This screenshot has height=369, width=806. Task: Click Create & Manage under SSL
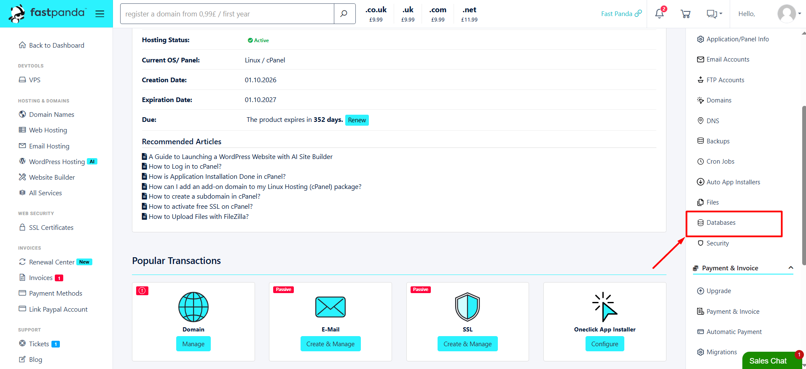pyautogui.click(x=467, y=344)
